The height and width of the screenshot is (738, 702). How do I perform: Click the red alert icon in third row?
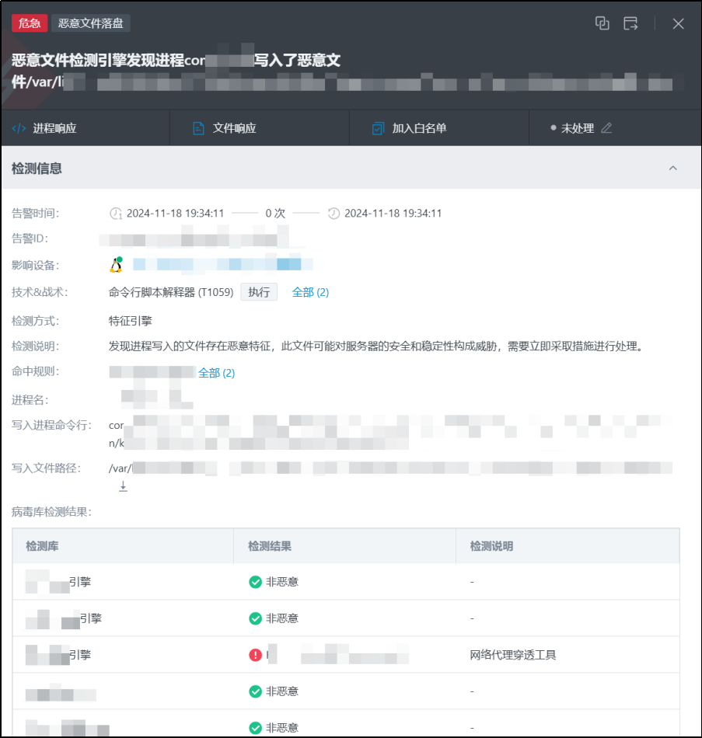coord(255,655)
